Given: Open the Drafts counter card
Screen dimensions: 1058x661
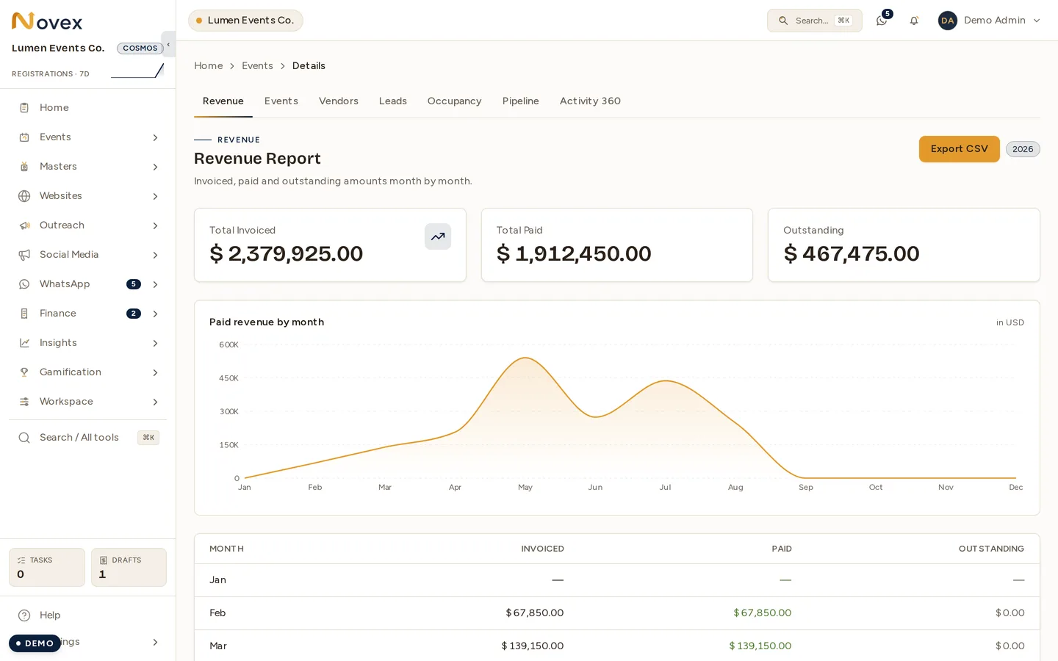Looking at the screenshot, I should [x=129, y=568].
